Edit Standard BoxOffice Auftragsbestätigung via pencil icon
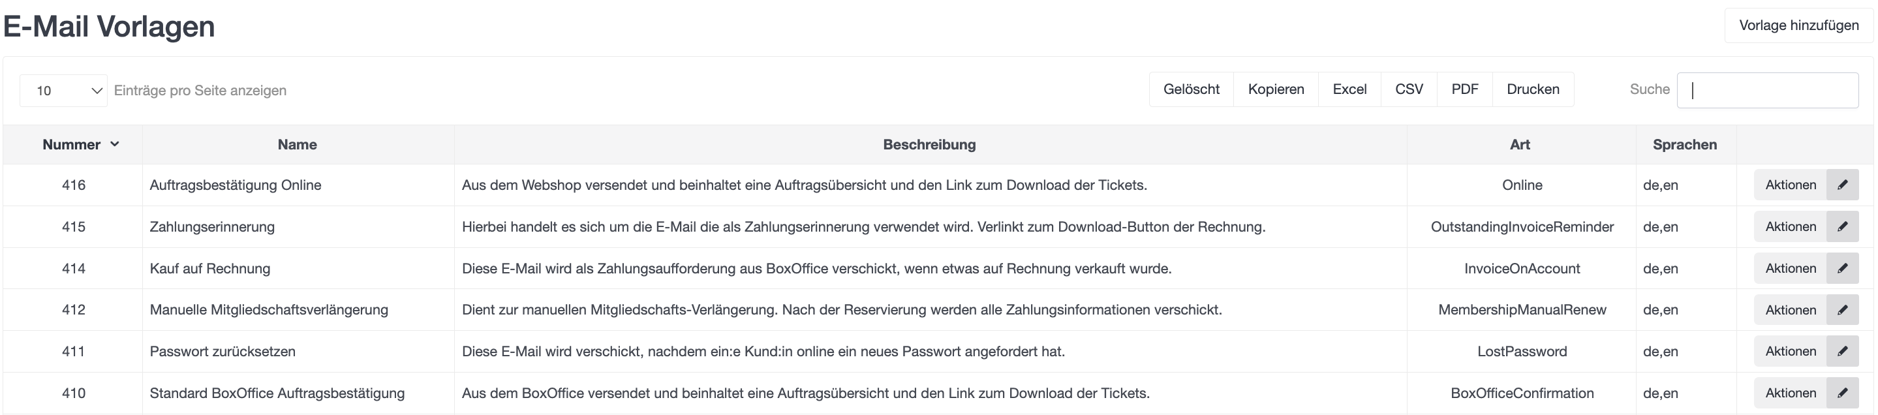Screen dimensions: 1878x415 click(1842, 392)
